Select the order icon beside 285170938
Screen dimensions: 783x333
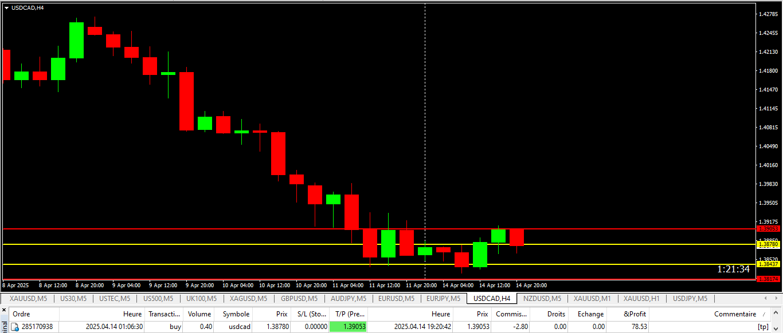15,327
